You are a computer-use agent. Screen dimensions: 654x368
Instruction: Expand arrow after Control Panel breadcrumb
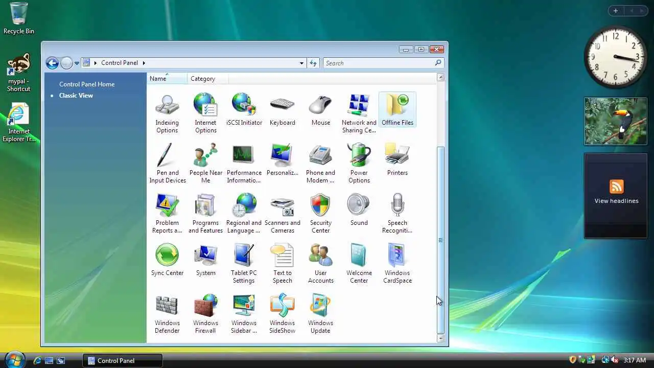click(144, 63)
